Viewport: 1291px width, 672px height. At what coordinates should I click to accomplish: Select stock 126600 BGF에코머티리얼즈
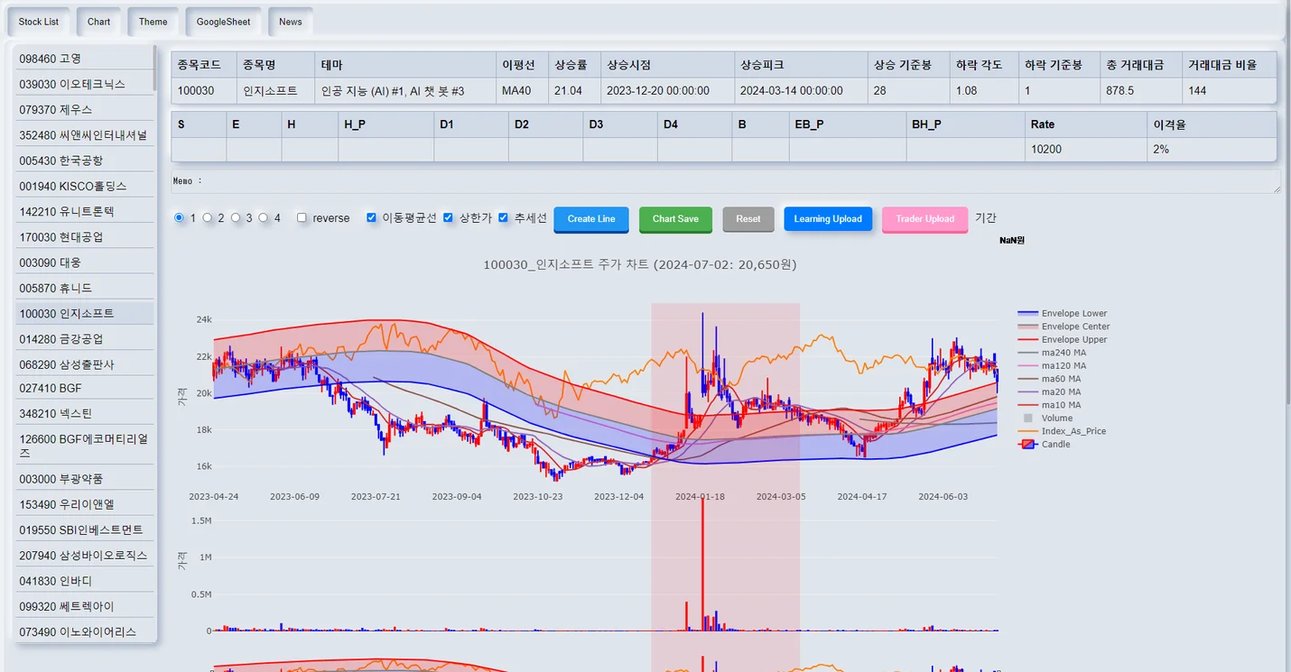[84, 446]
